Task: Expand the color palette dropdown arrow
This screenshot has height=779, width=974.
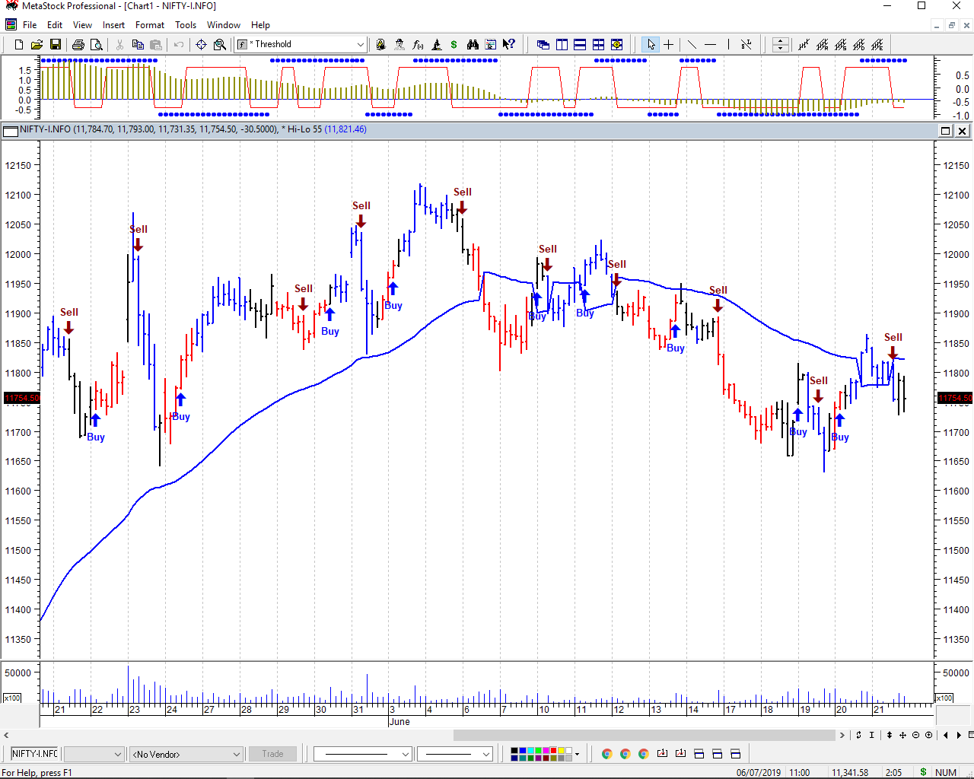Action: point(578,755)
